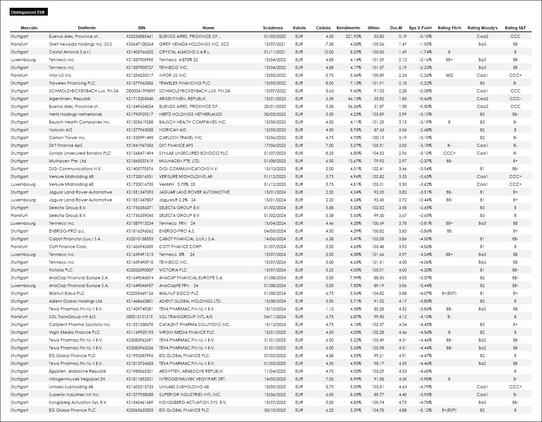Click emittente cell Cabot Financial (Lux.) S.A.
The width and height of the screenshot is (542, 422).
coord(75,239)
